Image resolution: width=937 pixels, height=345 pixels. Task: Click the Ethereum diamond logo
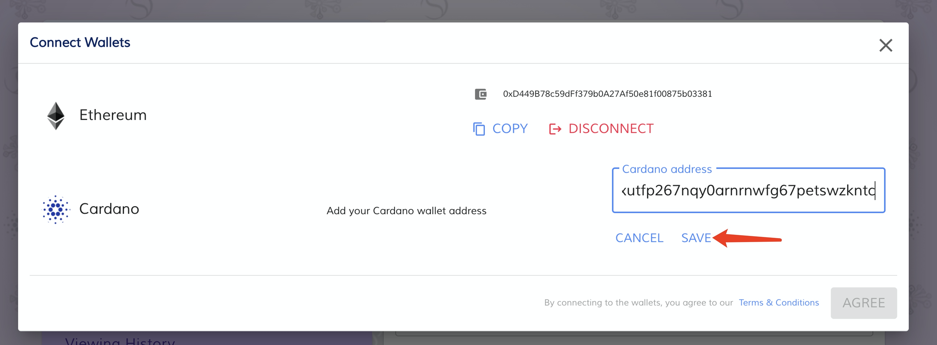(56, 116)
